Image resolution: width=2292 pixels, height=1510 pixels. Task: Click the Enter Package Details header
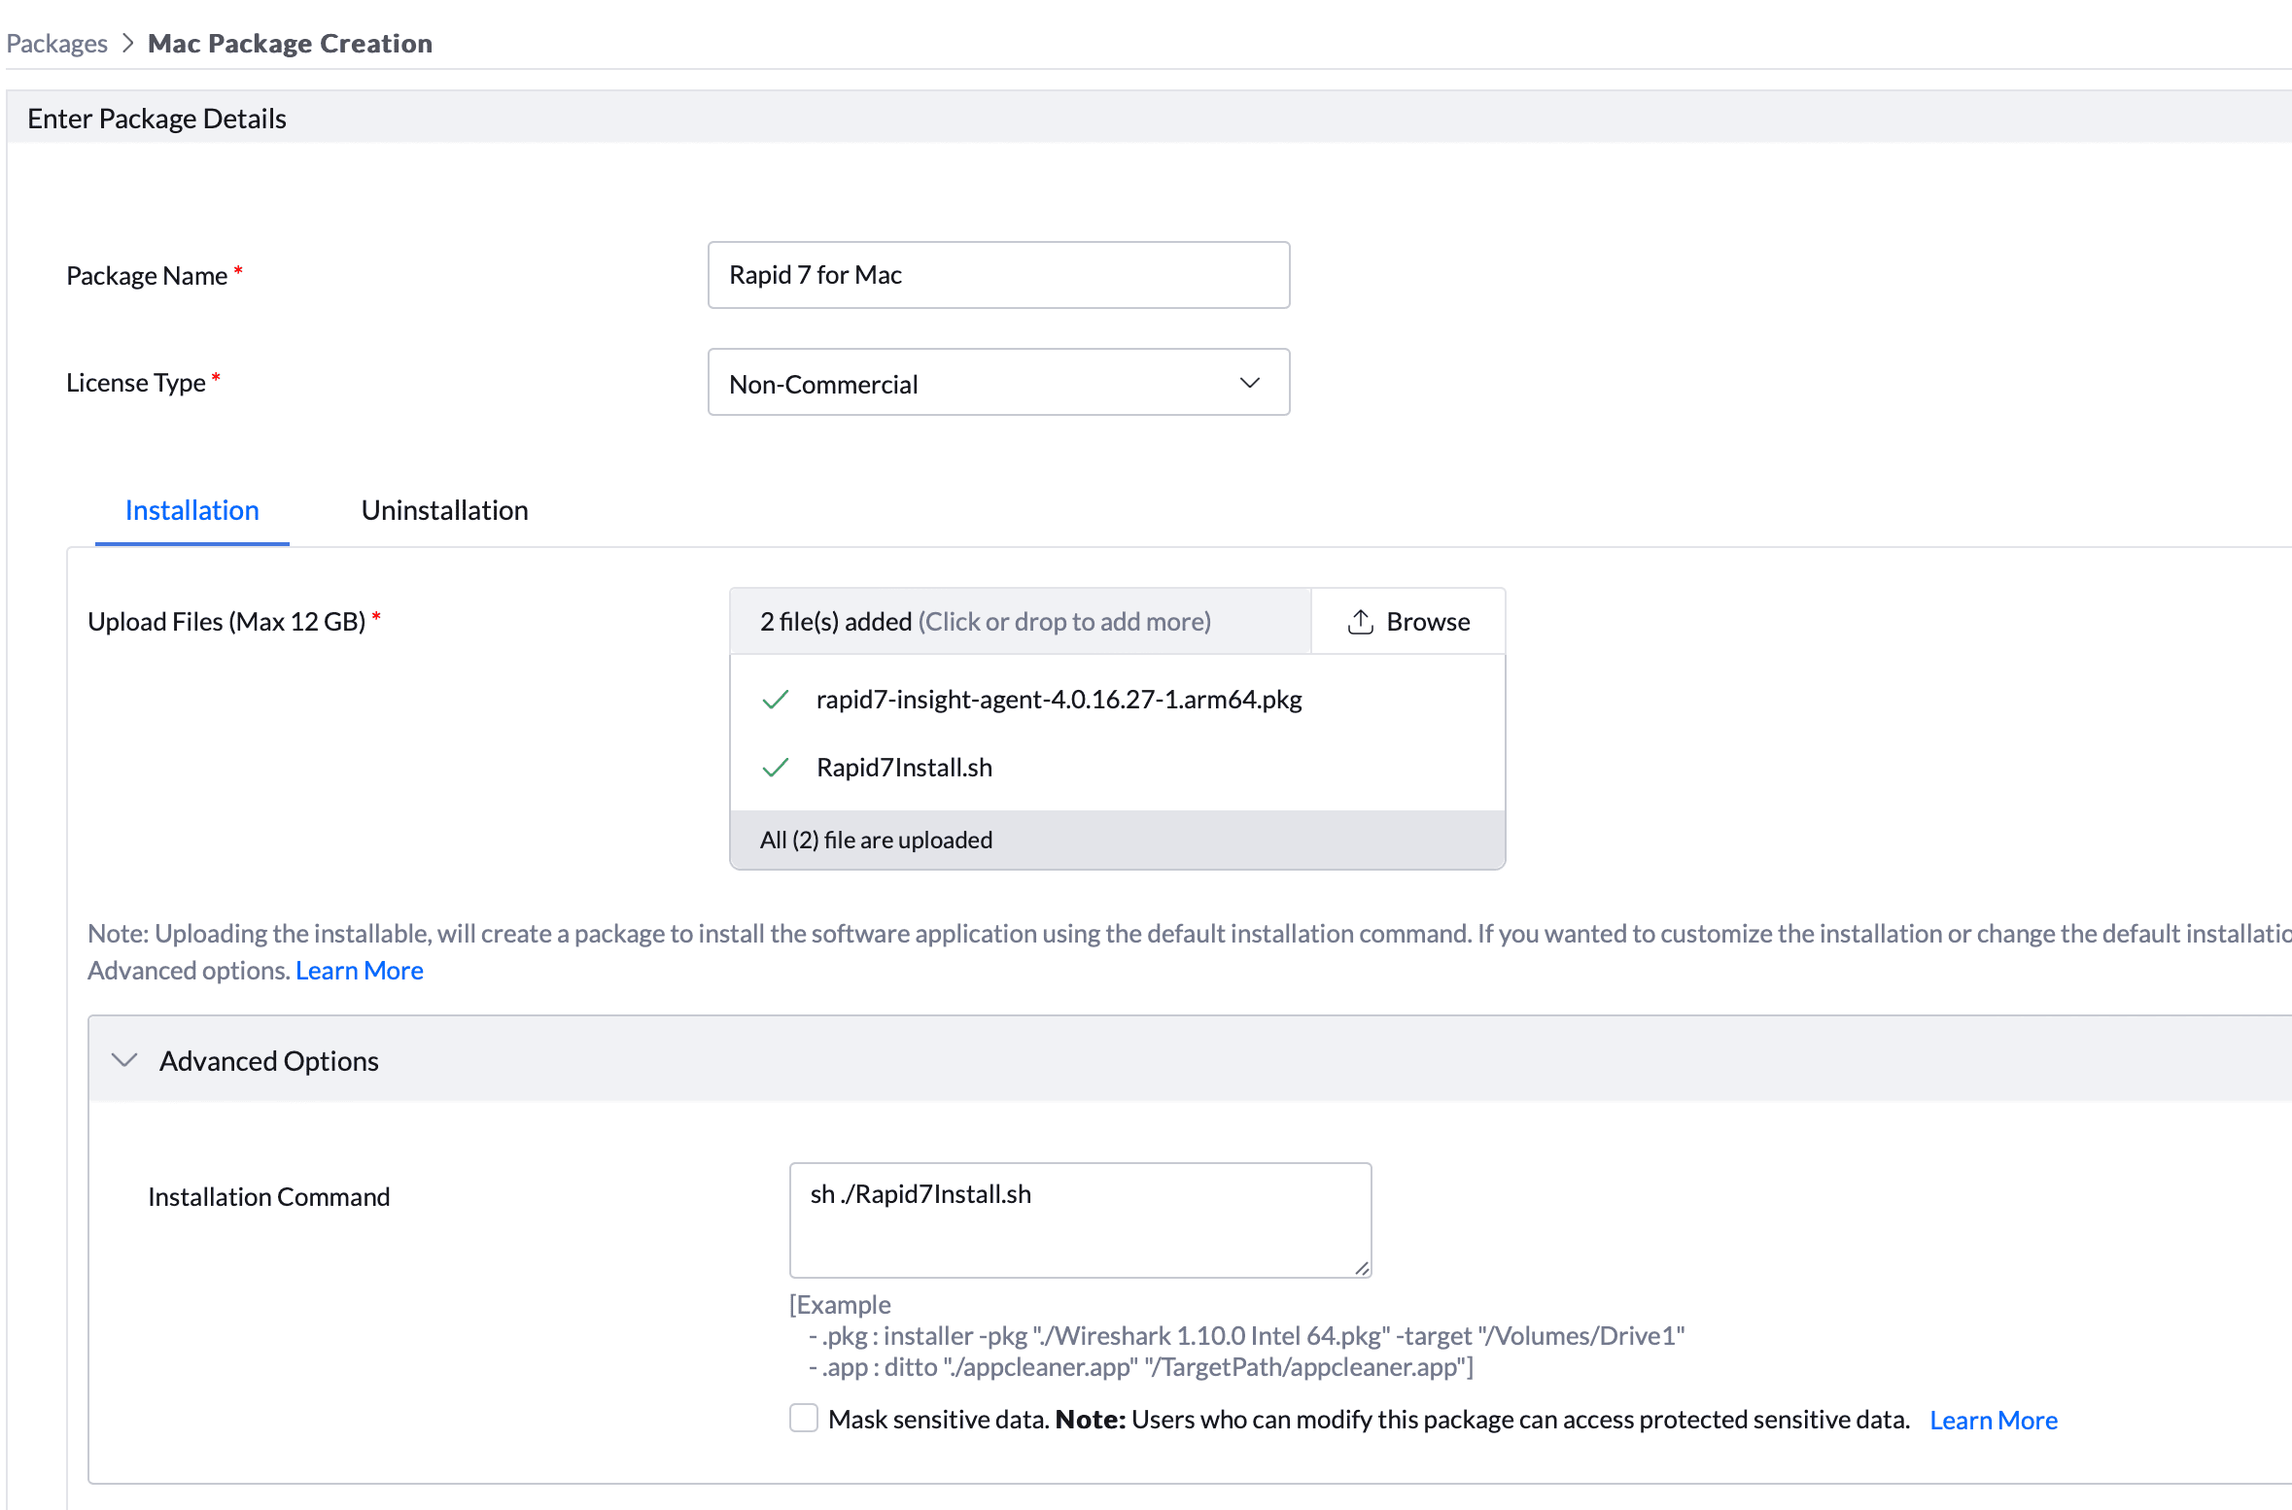coord(157,119)
